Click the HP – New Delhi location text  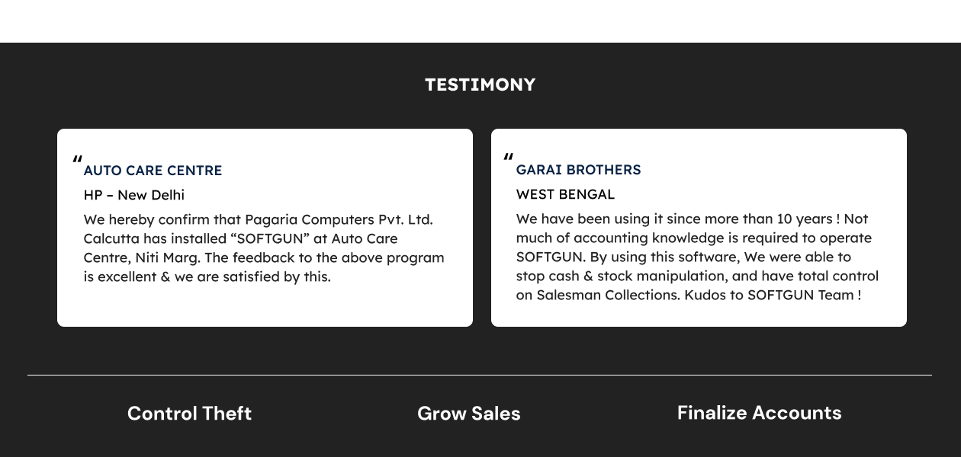click(x=134, y=195)
